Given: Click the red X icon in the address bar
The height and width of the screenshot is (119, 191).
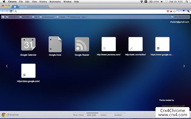Looking at the screenshot, I should (171, 11).
